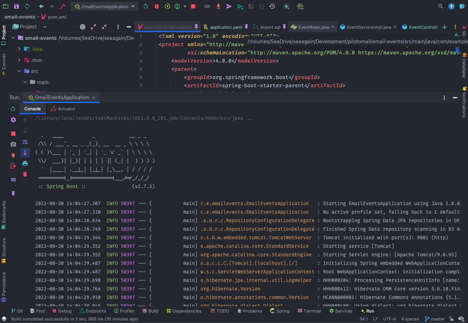Screen dimensions: 468x323
Task: Switch to EventRepo.java editor tab
Action: [313, 27]
